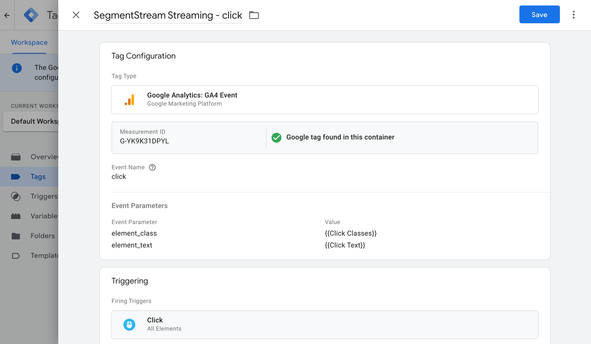Click the {{Click Text}} value
The image size is (591, 344).
pos(345,245)
